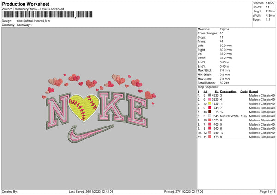Click the Trims value '44'
The width and height of the screenshot is (277, 195).
pyautogui.click(x=221, y=41)
